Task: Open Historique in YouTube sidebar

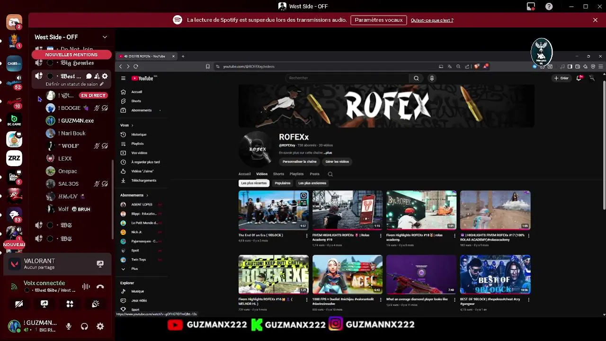Action: (x=139, y=135)
